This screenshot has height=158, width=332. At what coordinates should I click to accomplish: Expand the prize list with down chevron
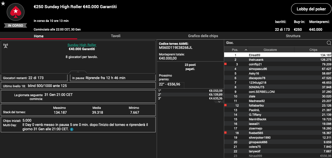click(x=219, y=102)
